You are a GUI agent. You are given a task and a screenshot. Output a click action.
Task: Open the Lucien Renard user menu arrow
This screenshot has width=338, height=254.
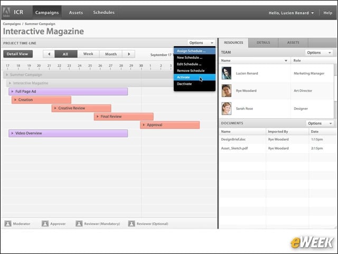(312, 13)
